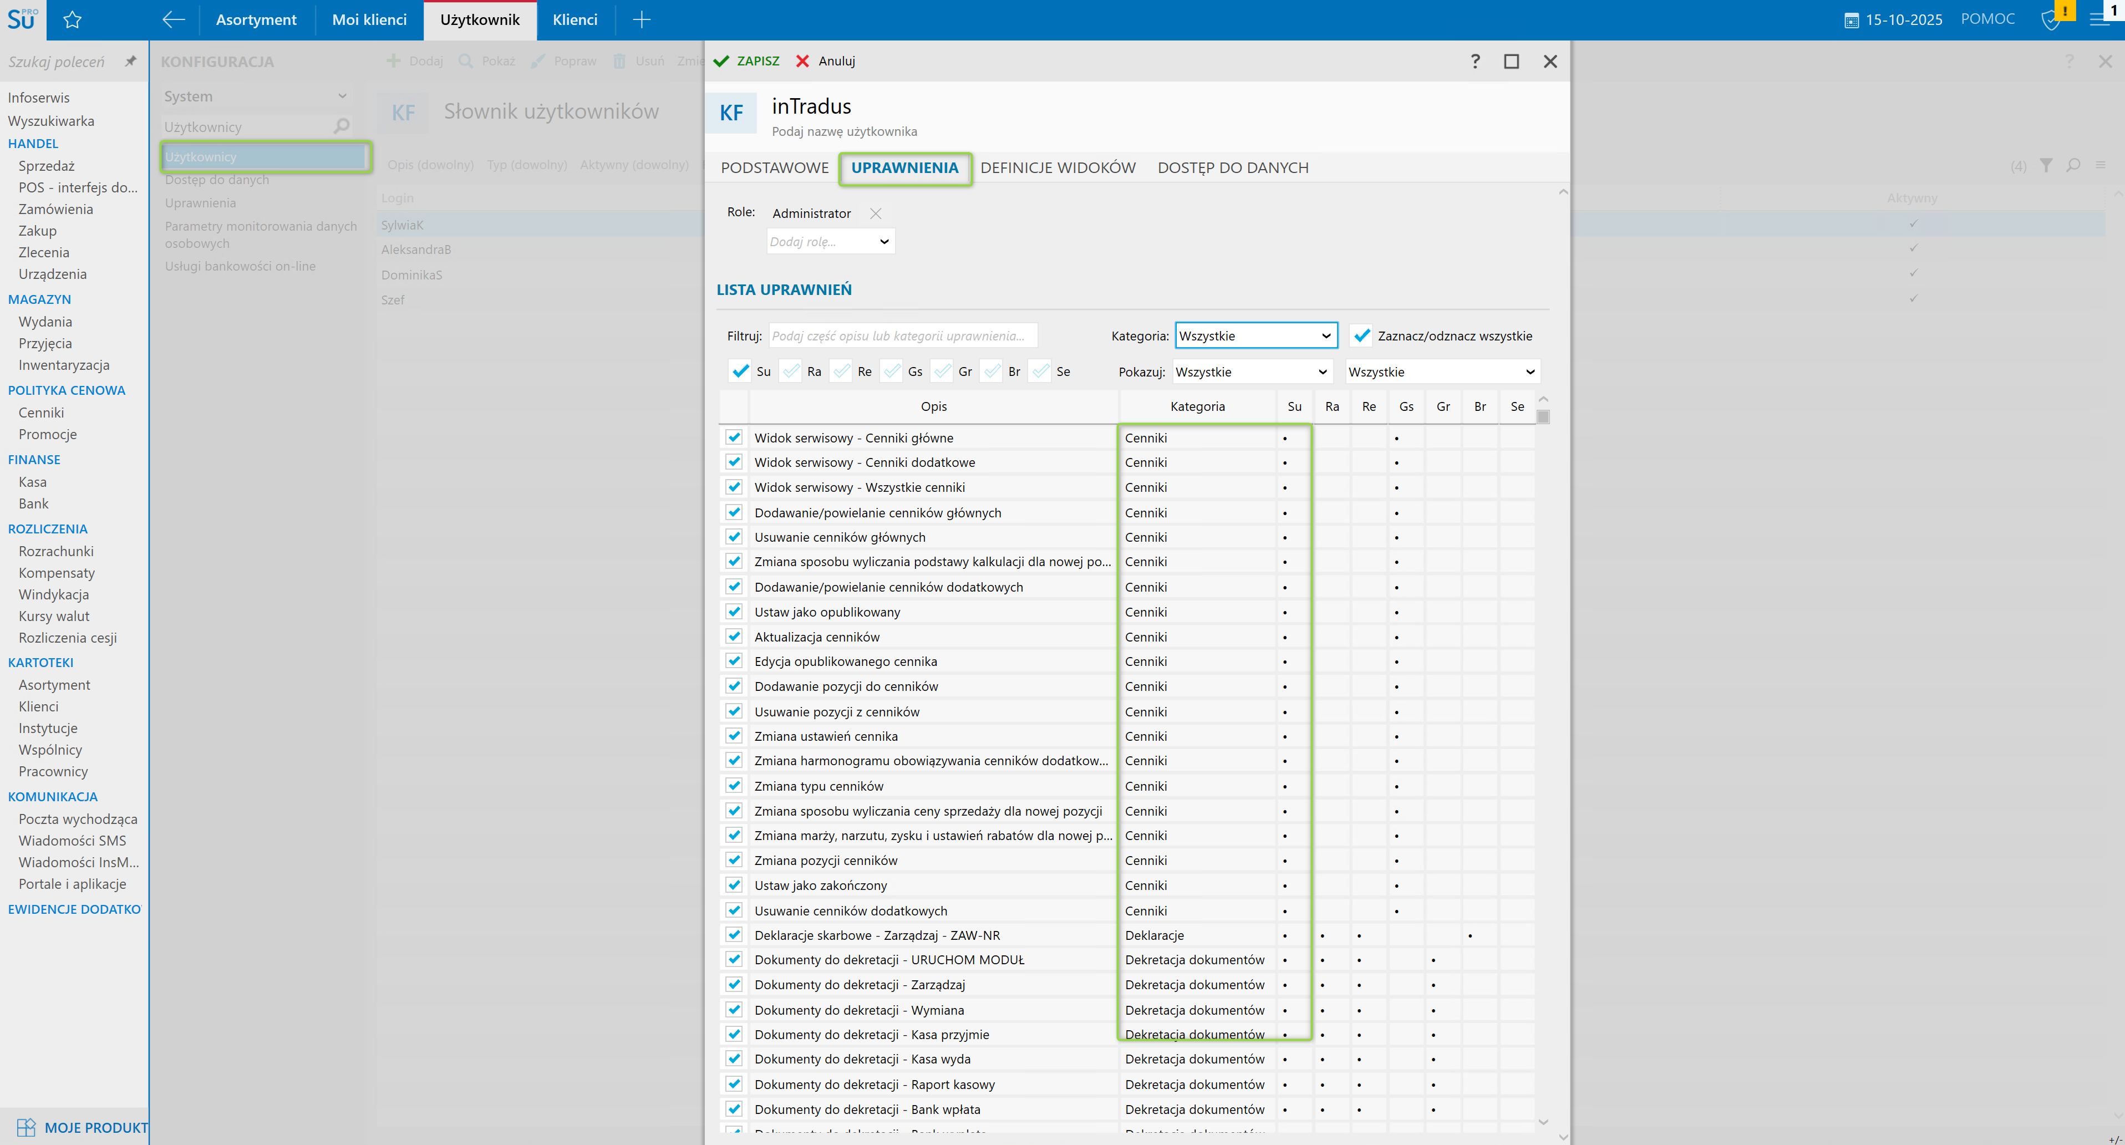The height and width of the screenshot is (1145, 2125).
Task: Open a new tab with plus icon
Action: tap(641, 20)
